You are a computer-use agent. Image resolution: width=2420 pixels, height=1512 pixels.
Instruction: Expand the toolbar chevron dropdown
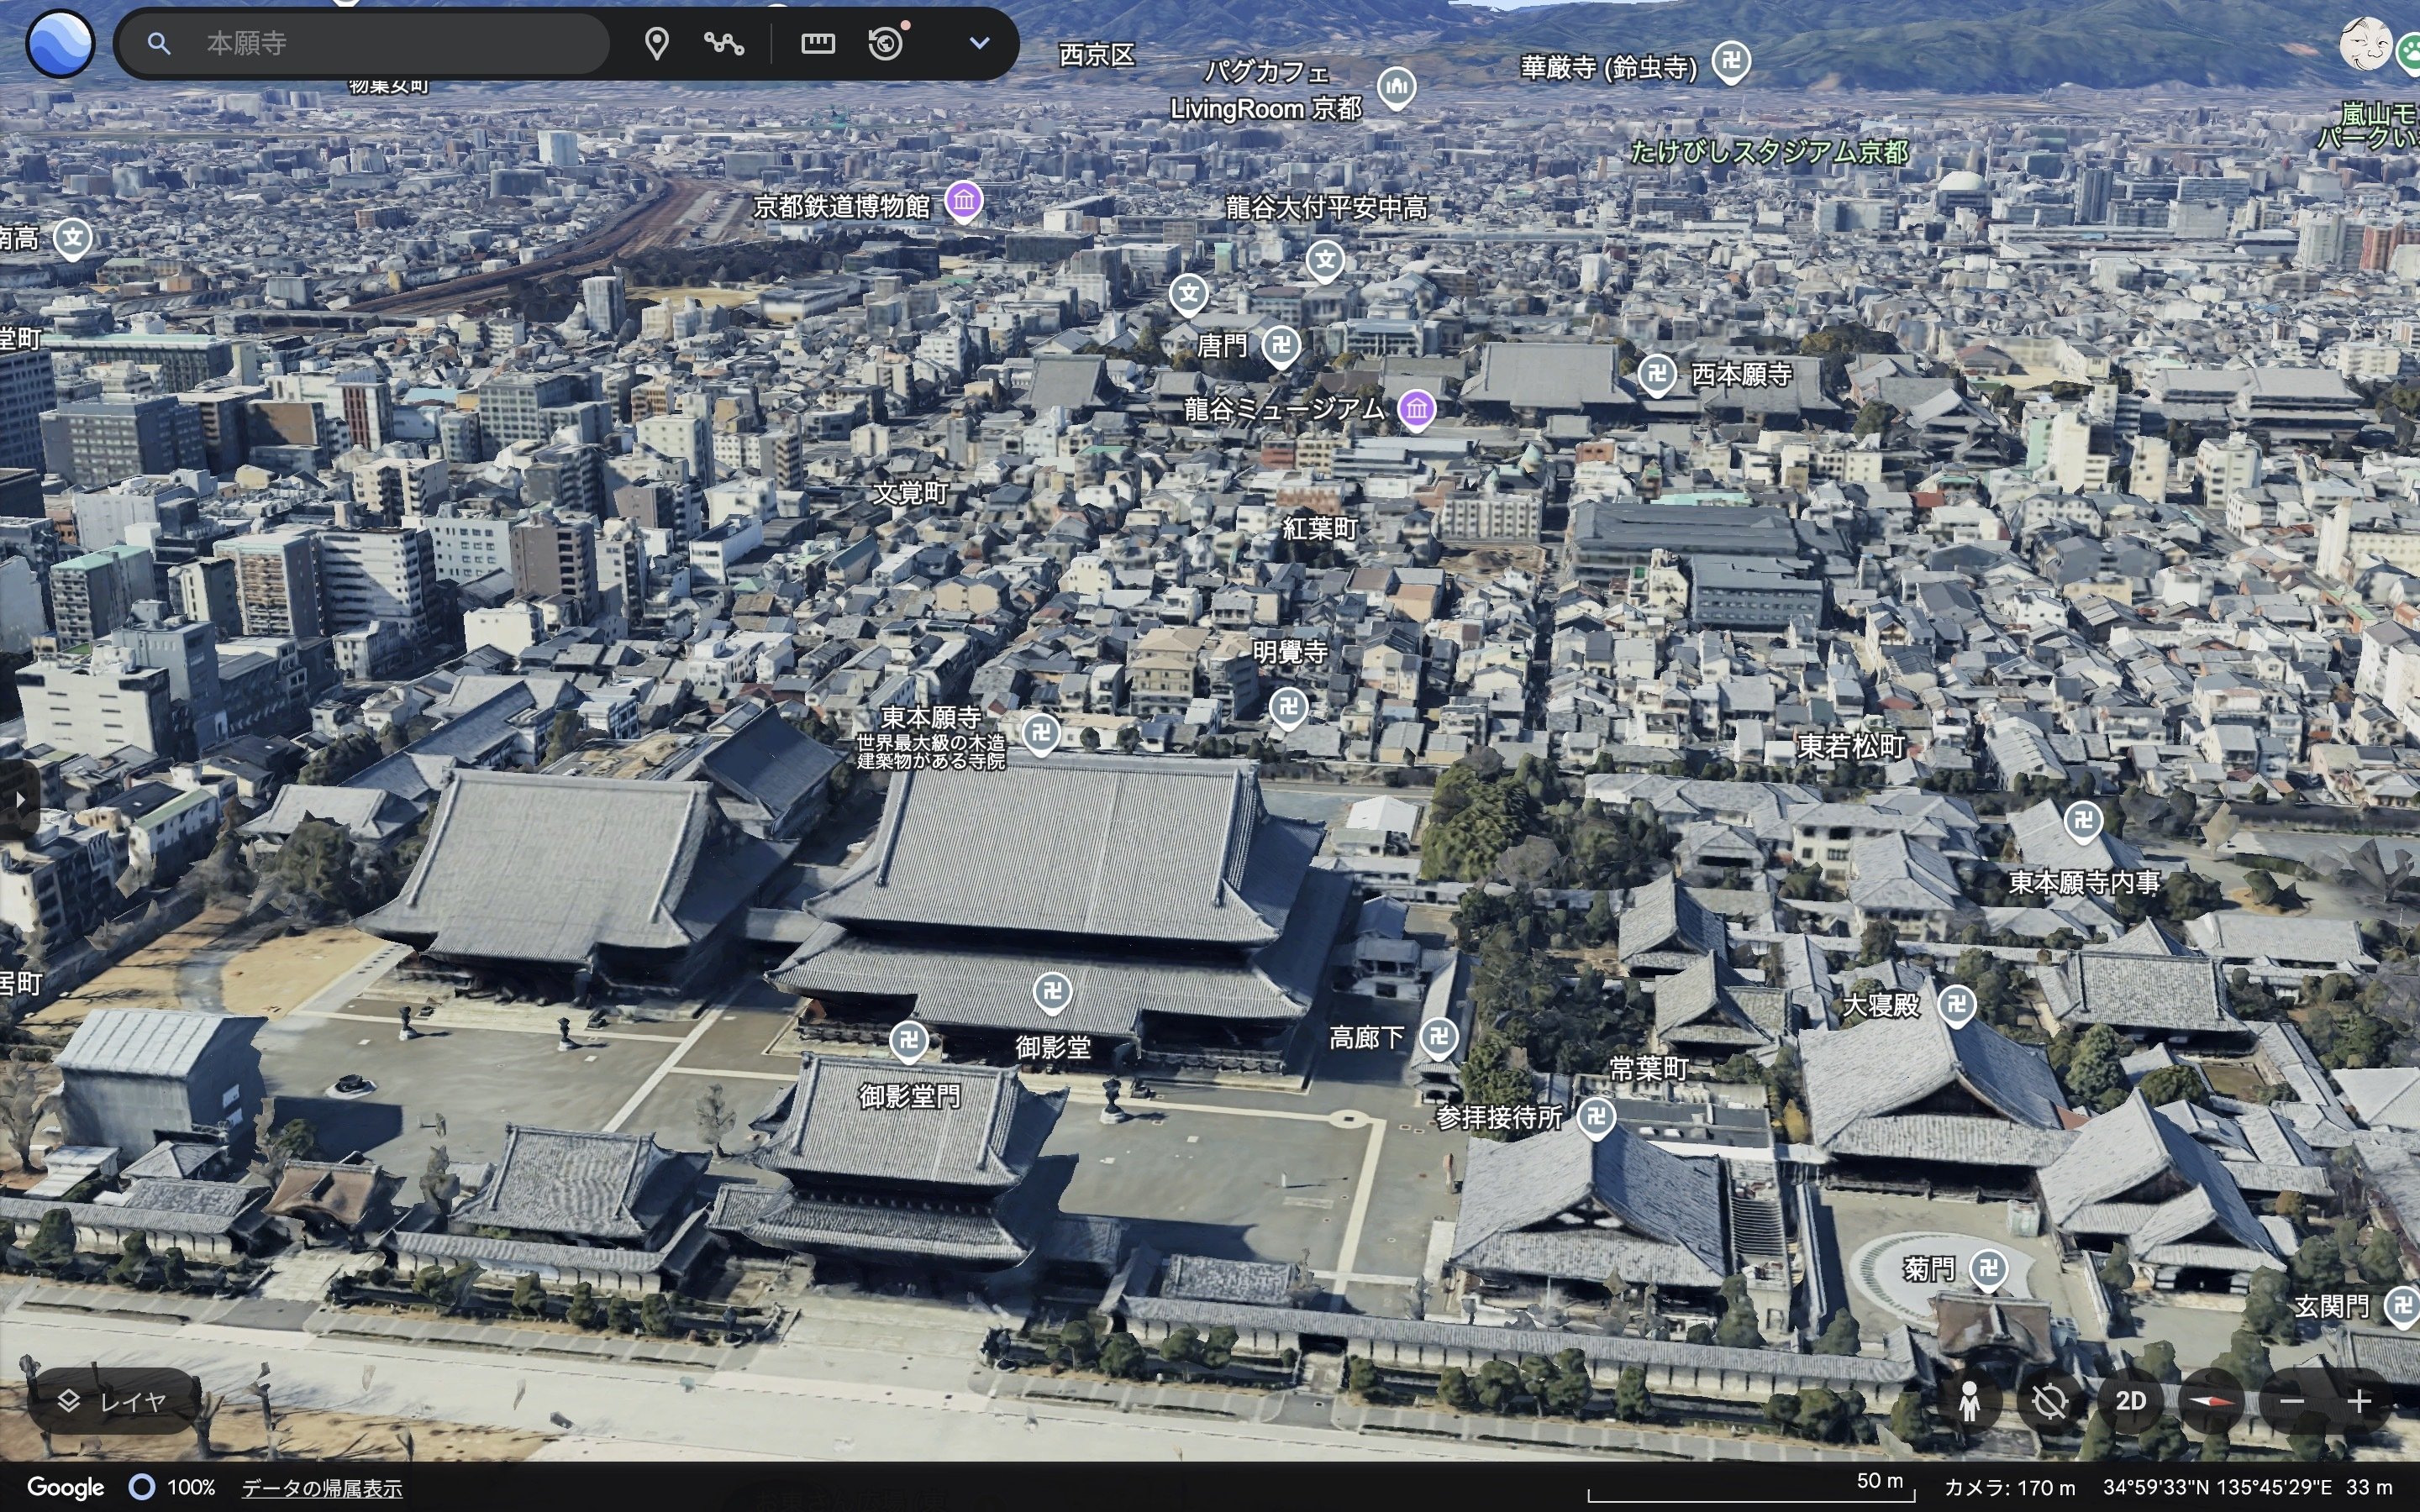979,43
